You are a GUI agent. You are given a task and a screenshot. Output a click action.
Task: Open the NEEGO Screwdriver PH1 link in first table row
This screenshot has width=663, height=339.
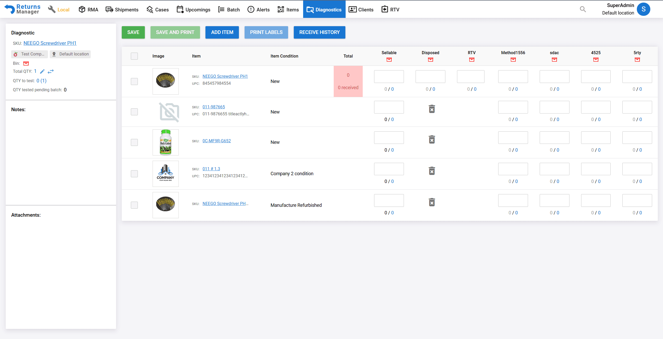tap(225, 76)
